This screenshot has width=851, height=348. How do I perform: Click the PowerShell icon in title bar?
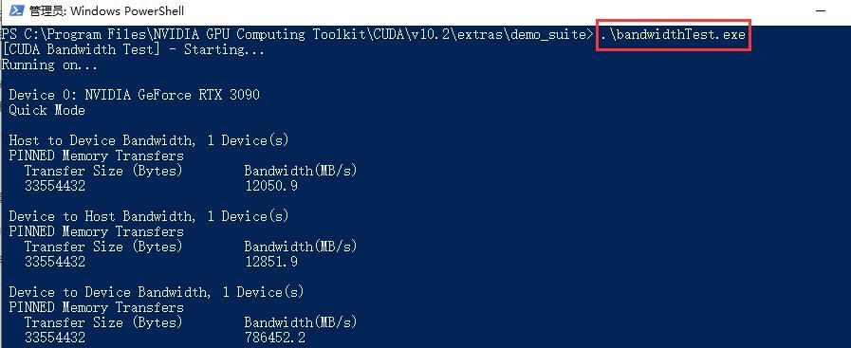coord(17,10)
